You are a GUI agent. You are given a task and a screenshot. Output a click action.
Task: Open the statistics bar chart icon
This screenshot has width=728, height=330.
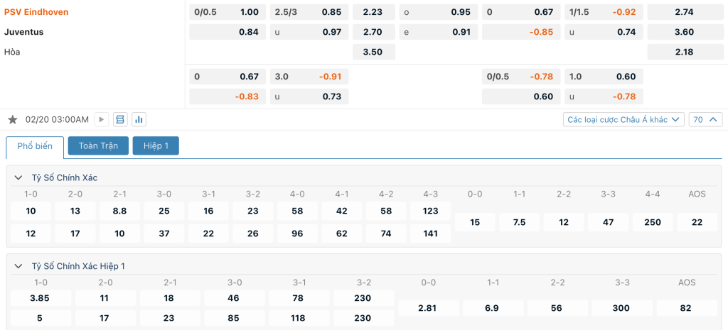coord(138,120)
